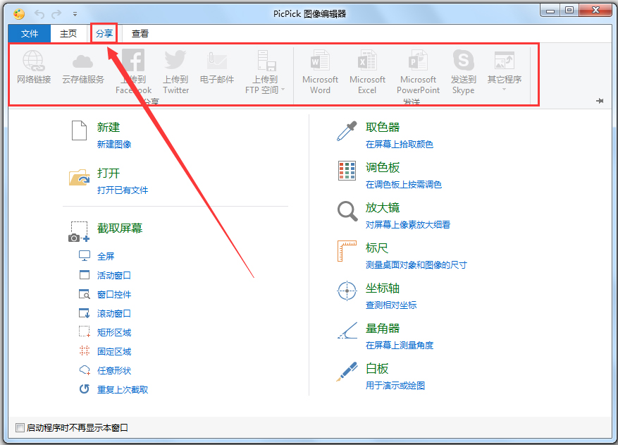
Task: Click the 任意形状 link text
Action: pyautogui.click(x=114, y=371)
